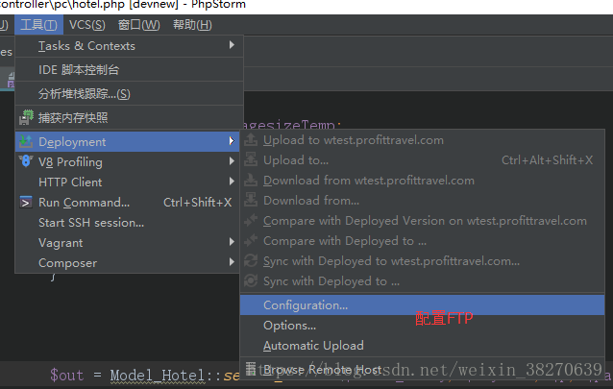The height and width of the screenshot is (389, 613).
Task: Expand the Deployment submenu arrow
Action: 232,141
